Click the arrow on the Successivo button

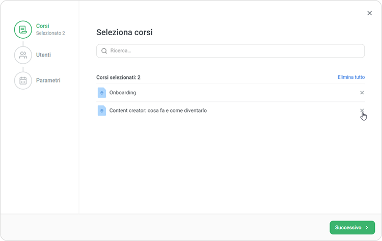click(x=367, y=228)
